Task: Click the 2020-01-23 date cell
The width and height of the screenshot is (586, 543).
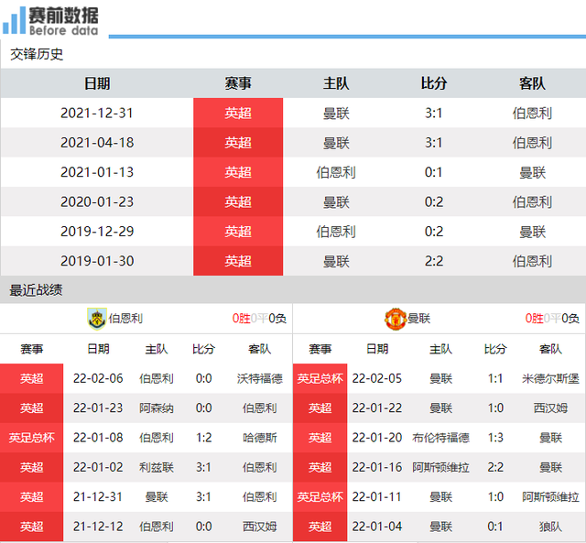Action: click(x=97, y=201)
